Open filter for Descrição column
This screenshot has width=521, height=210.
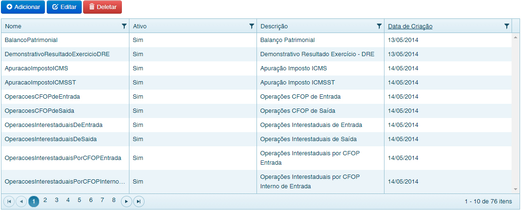pos(379,26)
